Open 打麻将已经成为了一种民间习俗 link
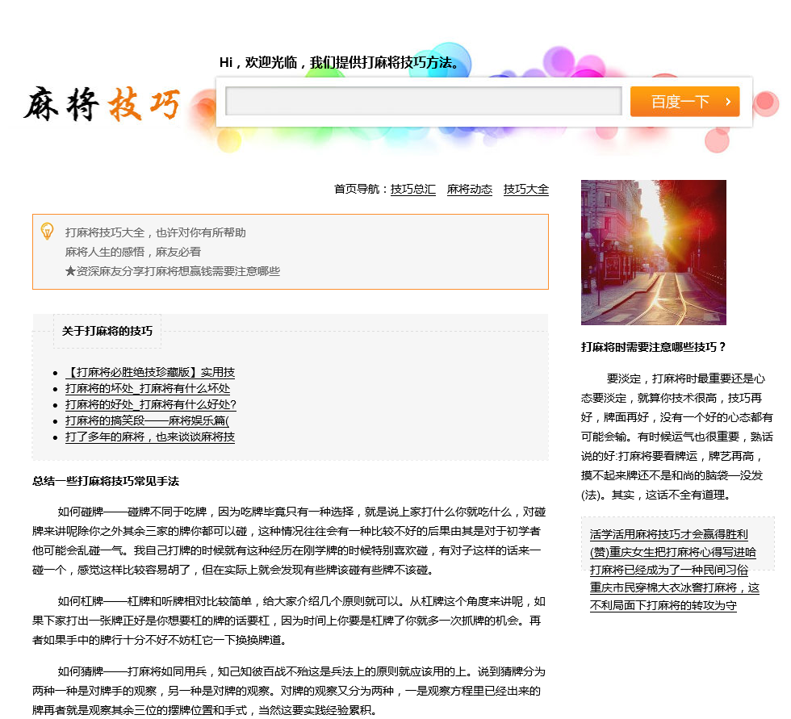 (x=668, y=570)
